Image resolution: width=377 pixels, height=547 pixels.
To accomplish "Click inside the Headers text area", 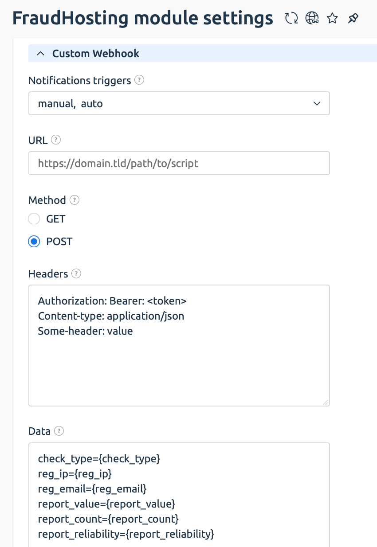I will click(x=179, y=346).
